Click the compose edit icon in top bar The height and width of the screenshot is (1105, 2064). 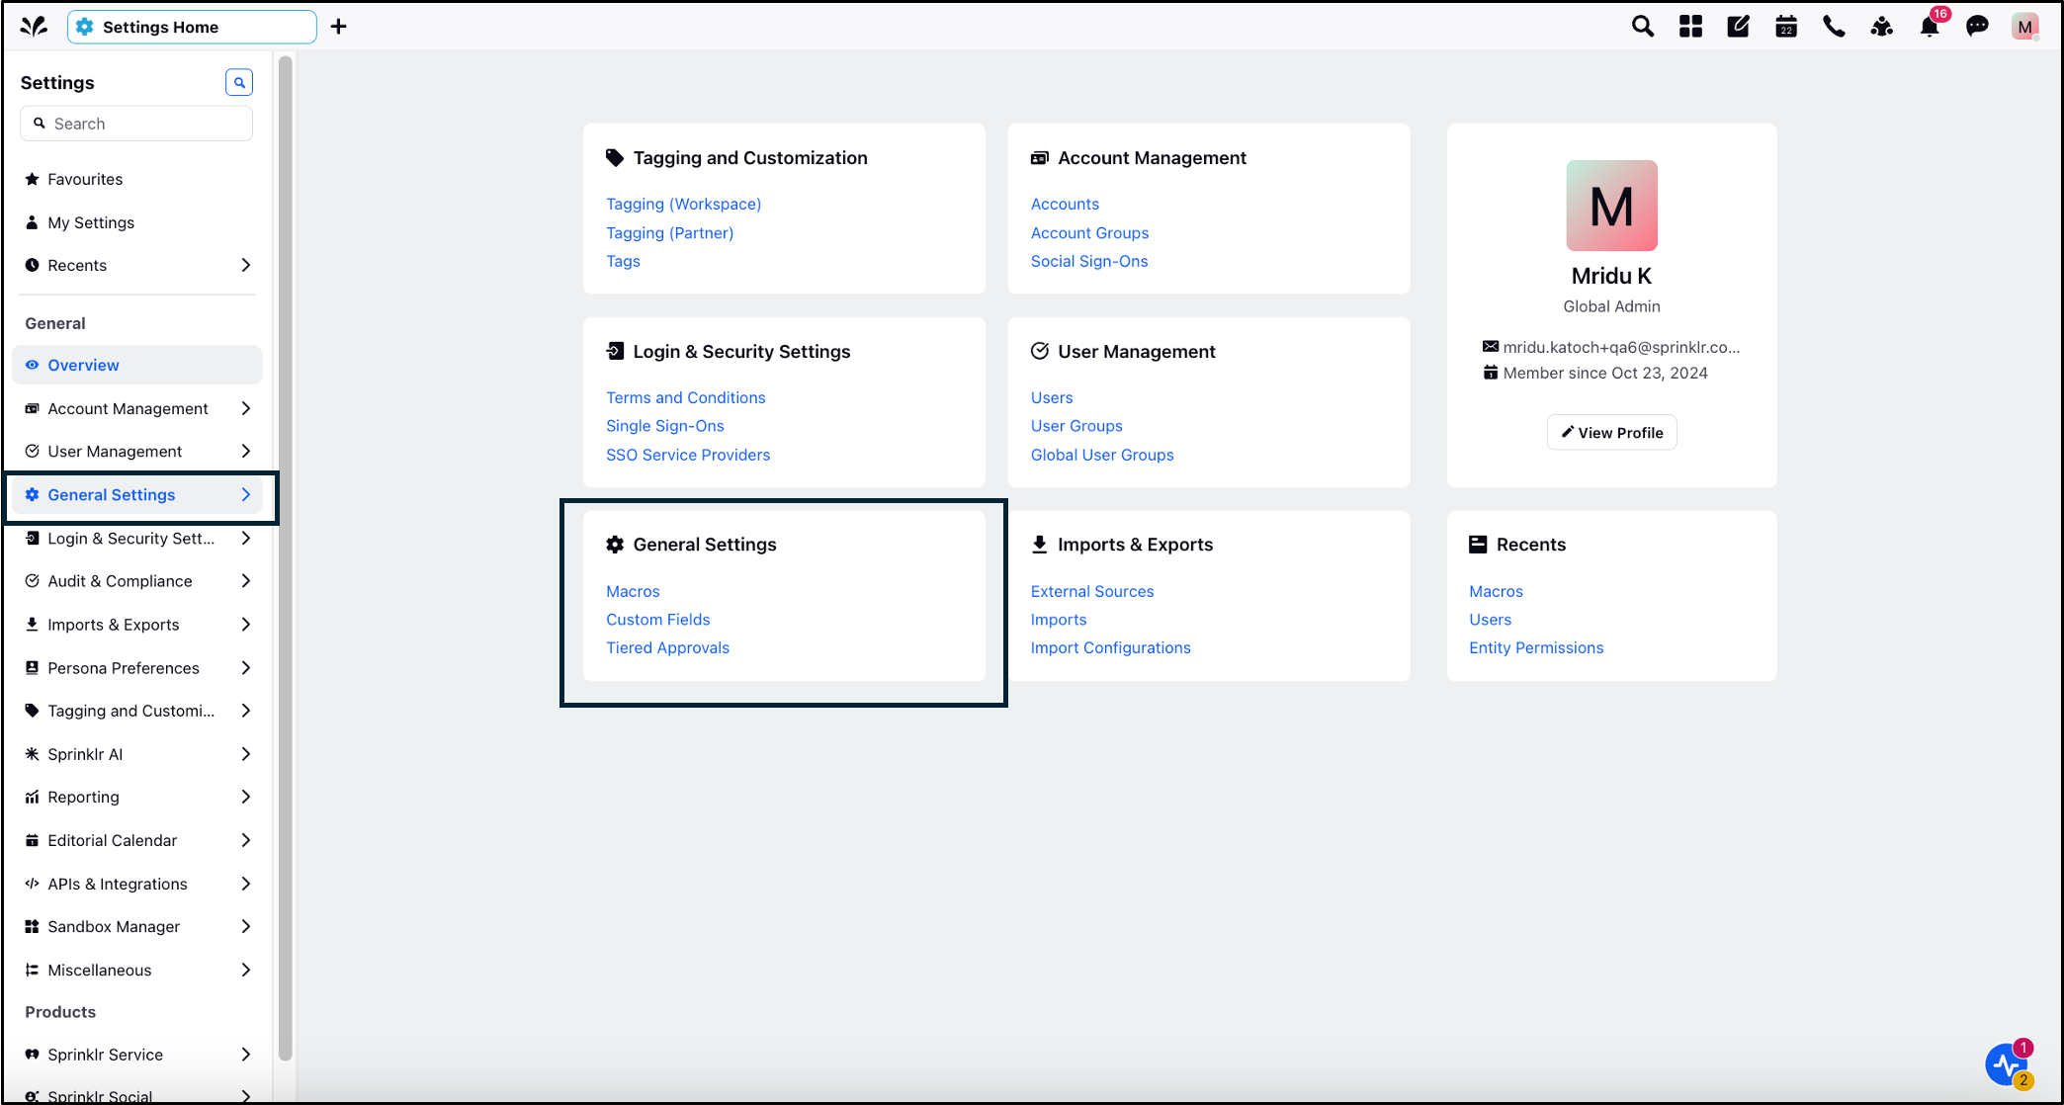(x=1739, y=27)
